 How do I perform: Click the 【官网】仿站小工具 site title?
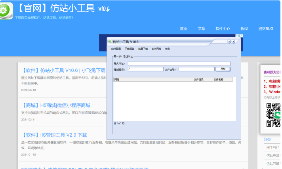coord(56,8)
